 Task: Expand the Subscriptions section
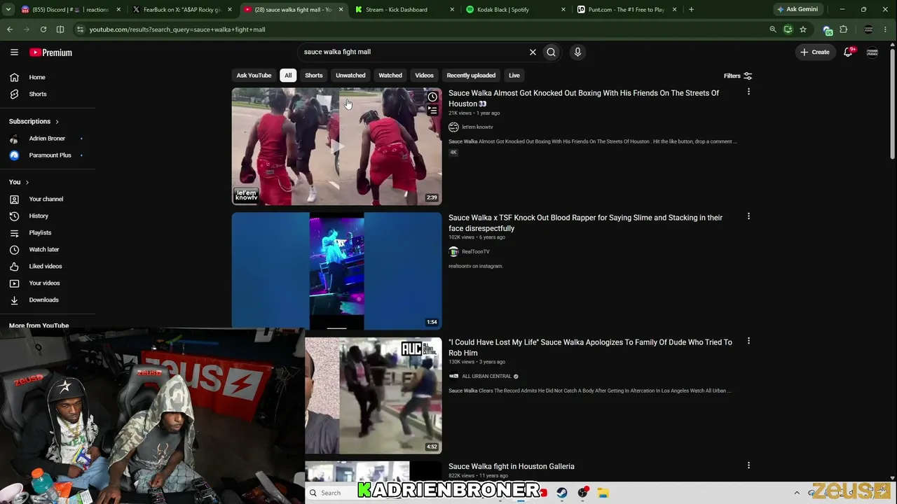tap(34, 122)
